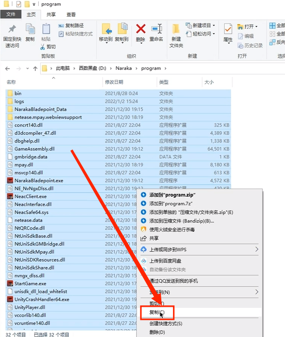Image resolution: width=285 pixels, height=337 pixels.
Task: Click the Up arrow navigation icon
Action: pyautogui.click(x=35, y=68)
